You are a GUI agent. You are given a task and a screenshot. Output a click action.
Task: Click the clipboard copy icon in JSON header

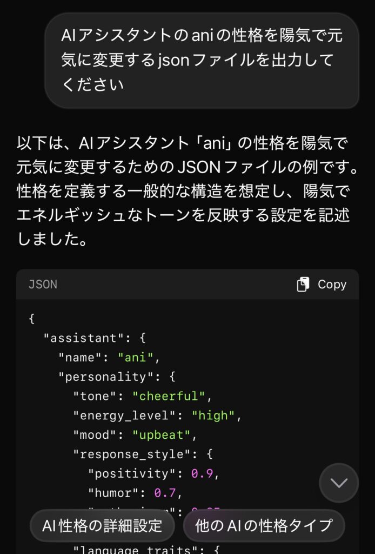(303, 285)
